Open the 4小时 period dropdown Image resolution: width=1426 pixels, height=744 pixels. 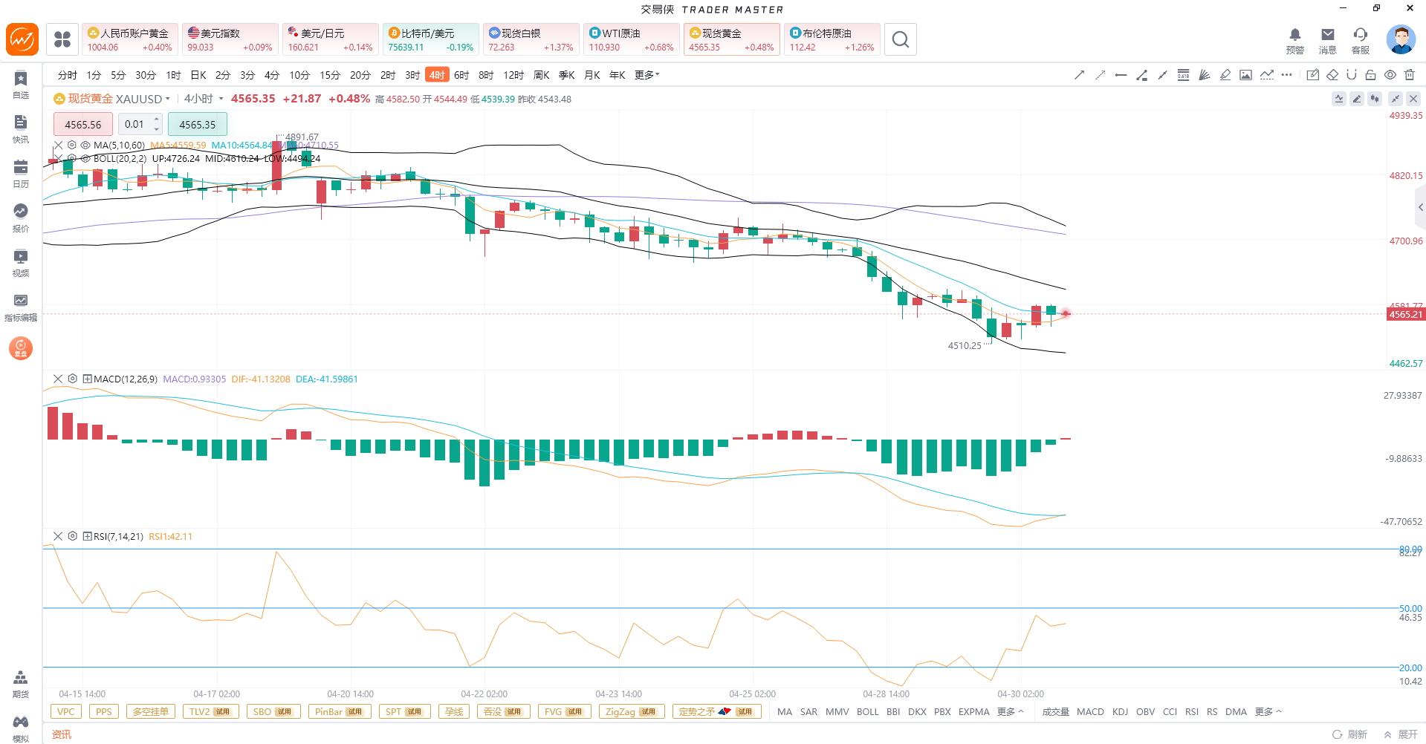tap(221, 99)
